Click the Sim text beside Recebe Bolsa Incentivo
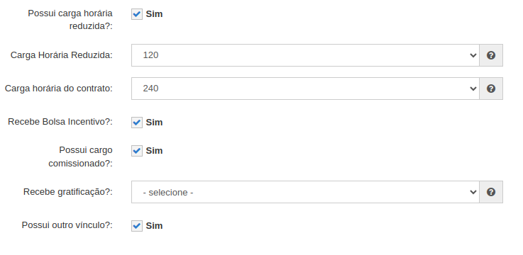This screenshot has width=523, height=255. (154, 122)
